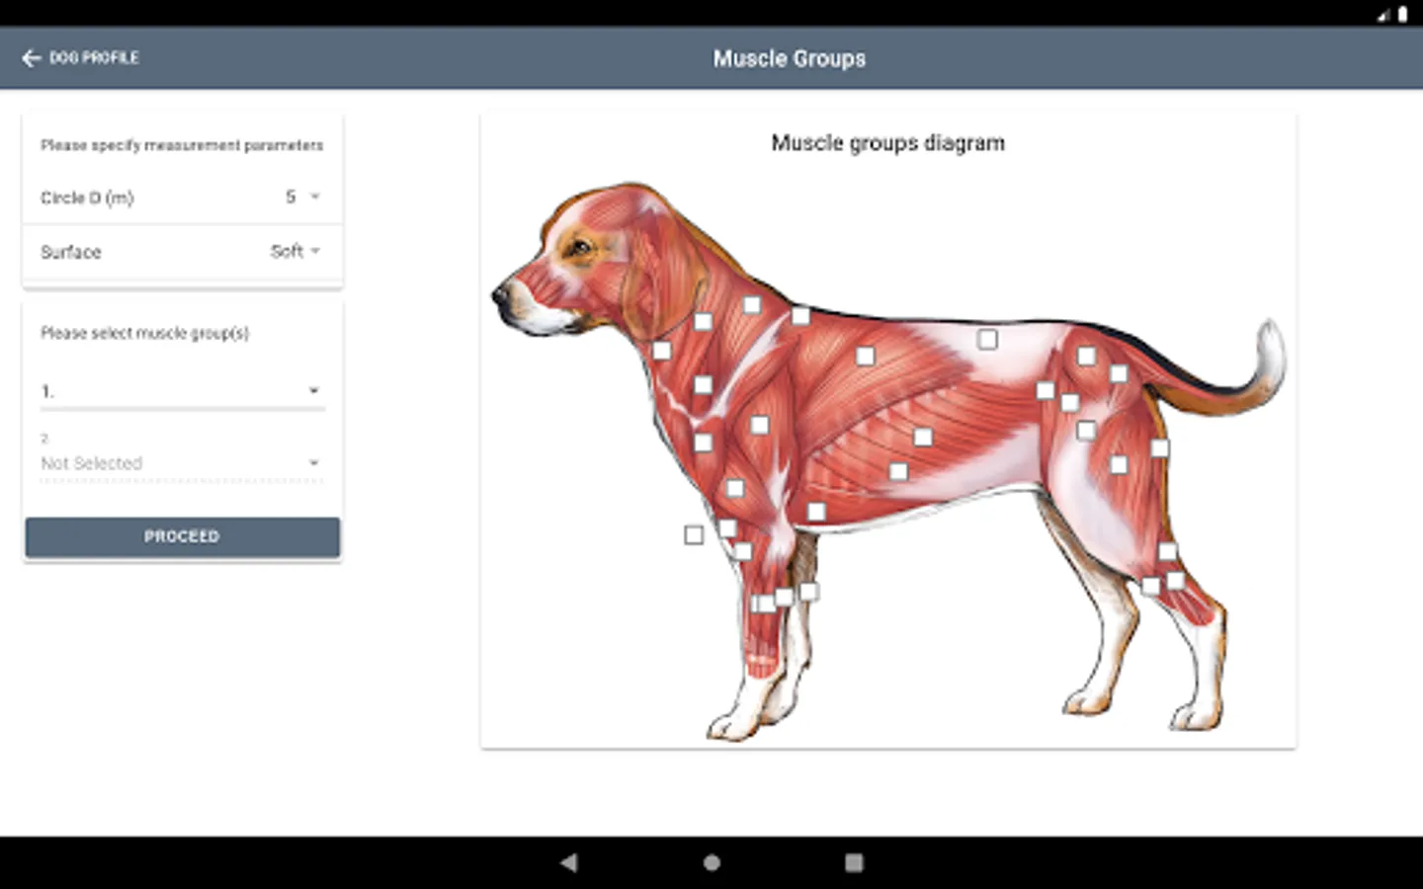
Task: Go back to Dog Profile
Action: click(80, 58)
